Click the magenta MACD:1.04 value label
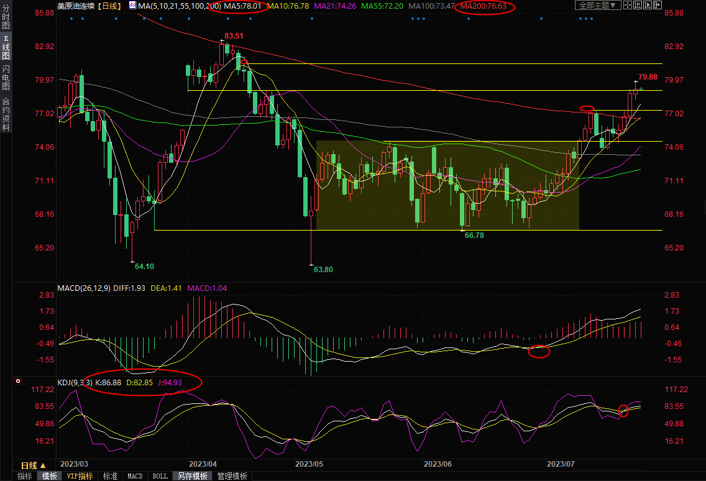 207,288
